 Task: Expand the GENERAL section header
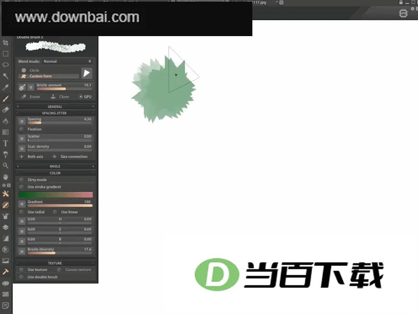coord(55,107)
